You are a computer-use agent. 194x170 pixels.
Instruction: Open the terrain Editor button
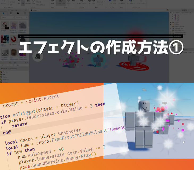click(52, 2)
